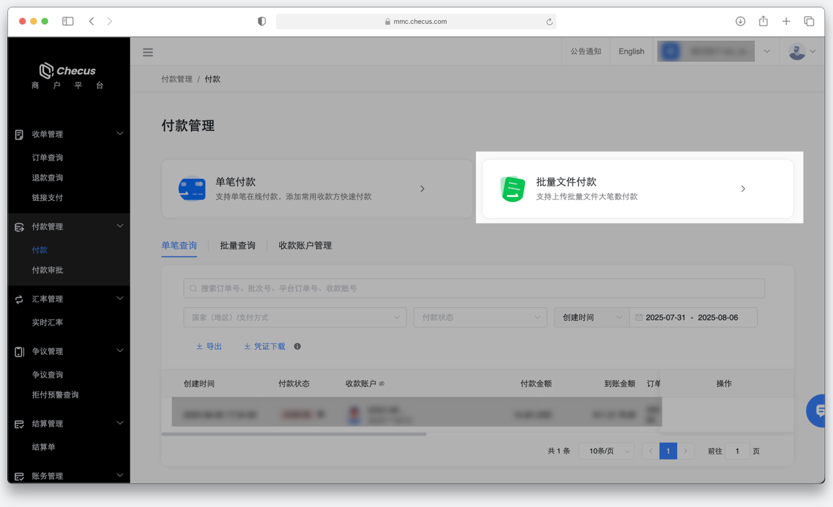This screenshot has height=507, width=833.
Task: Click the horizontal table scrollbar
Action: [294, 434]
